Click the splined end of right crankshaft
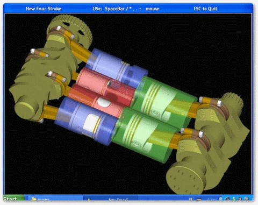Viewport: 258px width, 205px height. tap(233, 101)
